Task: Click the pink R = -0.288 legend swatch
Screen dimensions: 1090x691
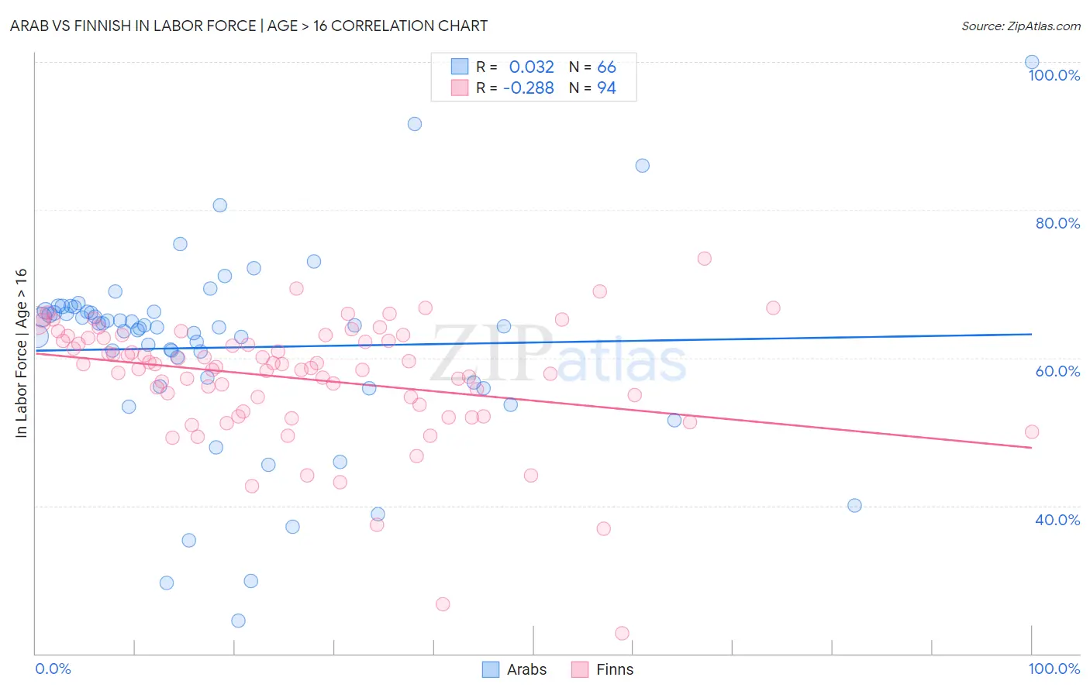Action: (460, 88)
